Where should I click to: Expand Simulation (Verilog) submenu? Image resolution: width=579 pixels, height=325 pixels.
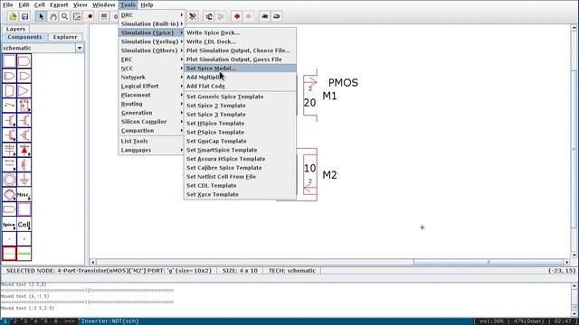pos(151,42)
